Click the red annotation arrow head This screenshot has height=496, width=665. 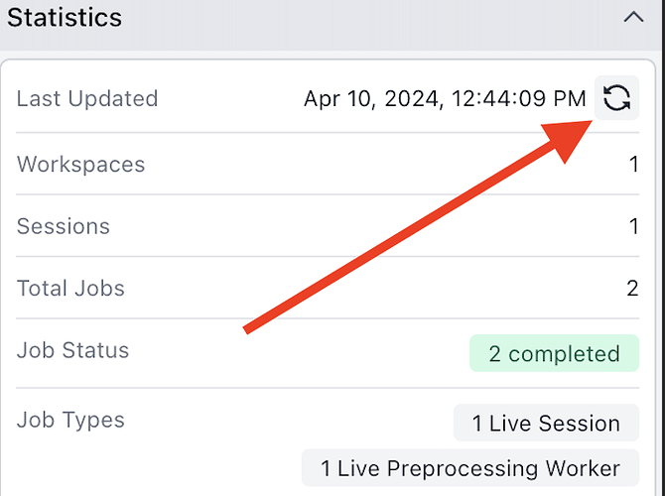568,138
